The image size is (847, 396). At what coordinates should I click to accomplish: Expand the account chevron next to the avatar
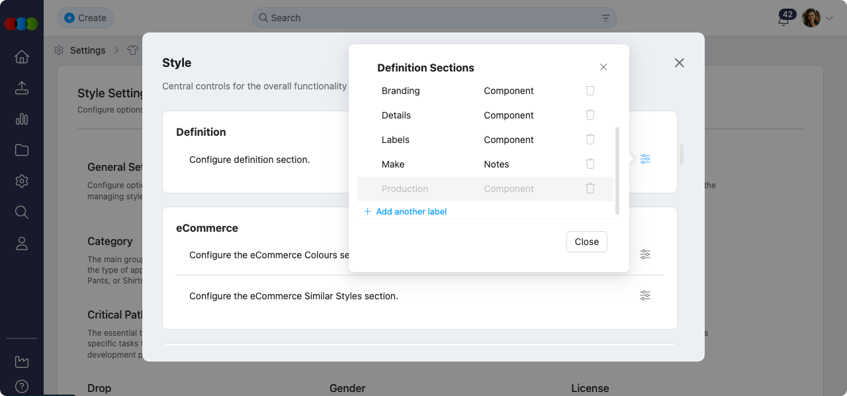click(x=830, y=18)
